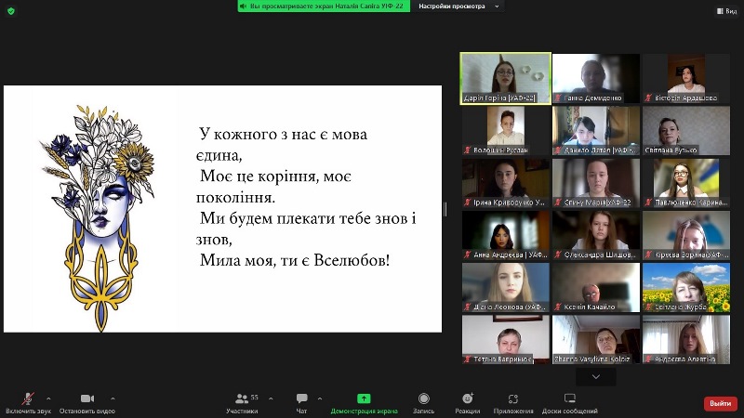Screen dimensions: 744x418
Task: Select Світлана Бузько video tile
Action: coord(686,130)
